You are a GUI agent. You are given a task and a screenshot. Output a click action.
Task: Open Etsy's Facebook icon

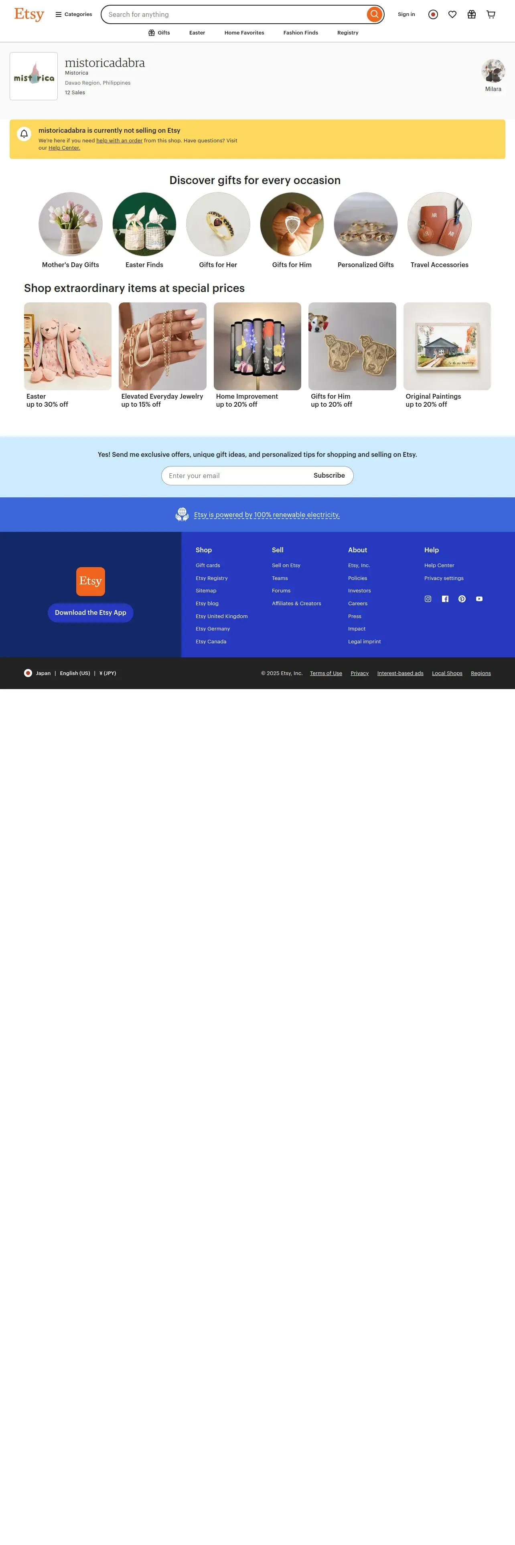pyautogui.click(x=445, y=599)
